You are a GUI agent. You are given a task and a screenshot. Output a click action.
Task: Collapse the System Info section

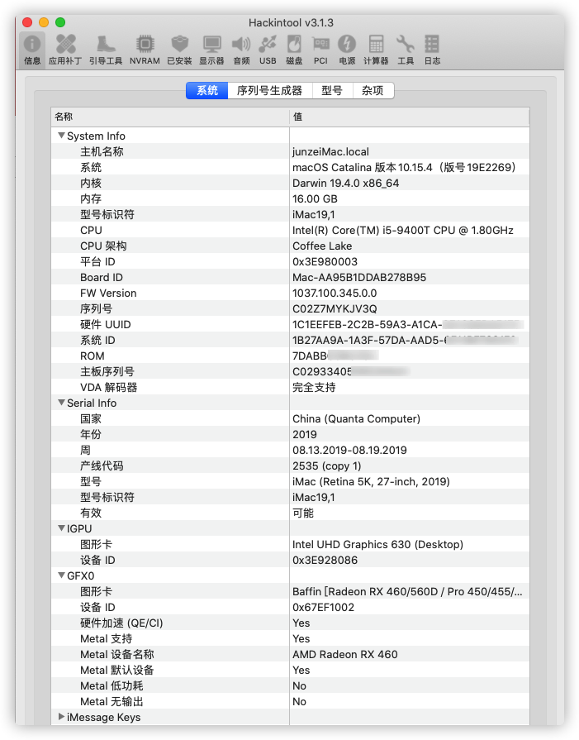(61, 136)
